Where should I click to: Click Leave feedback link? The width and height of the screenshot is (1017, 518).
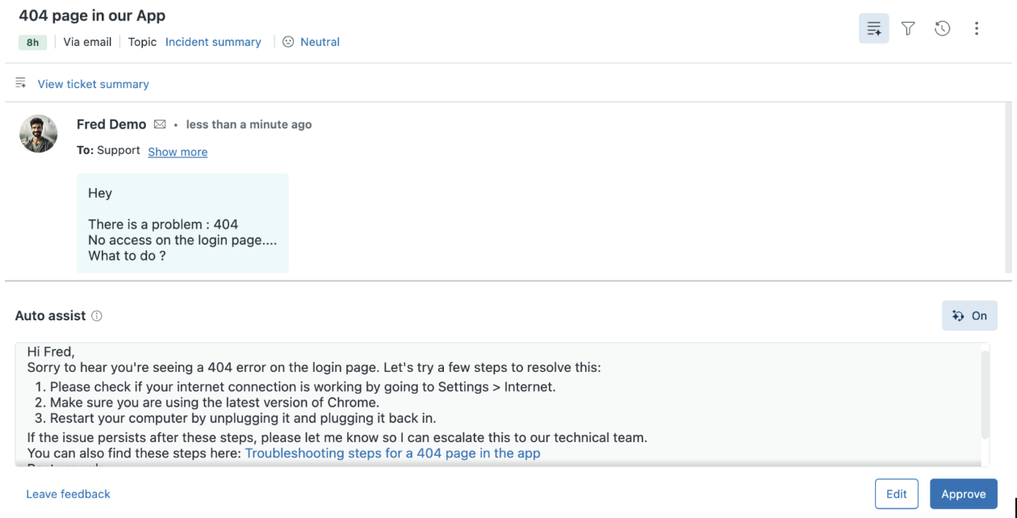click(68, 494)
